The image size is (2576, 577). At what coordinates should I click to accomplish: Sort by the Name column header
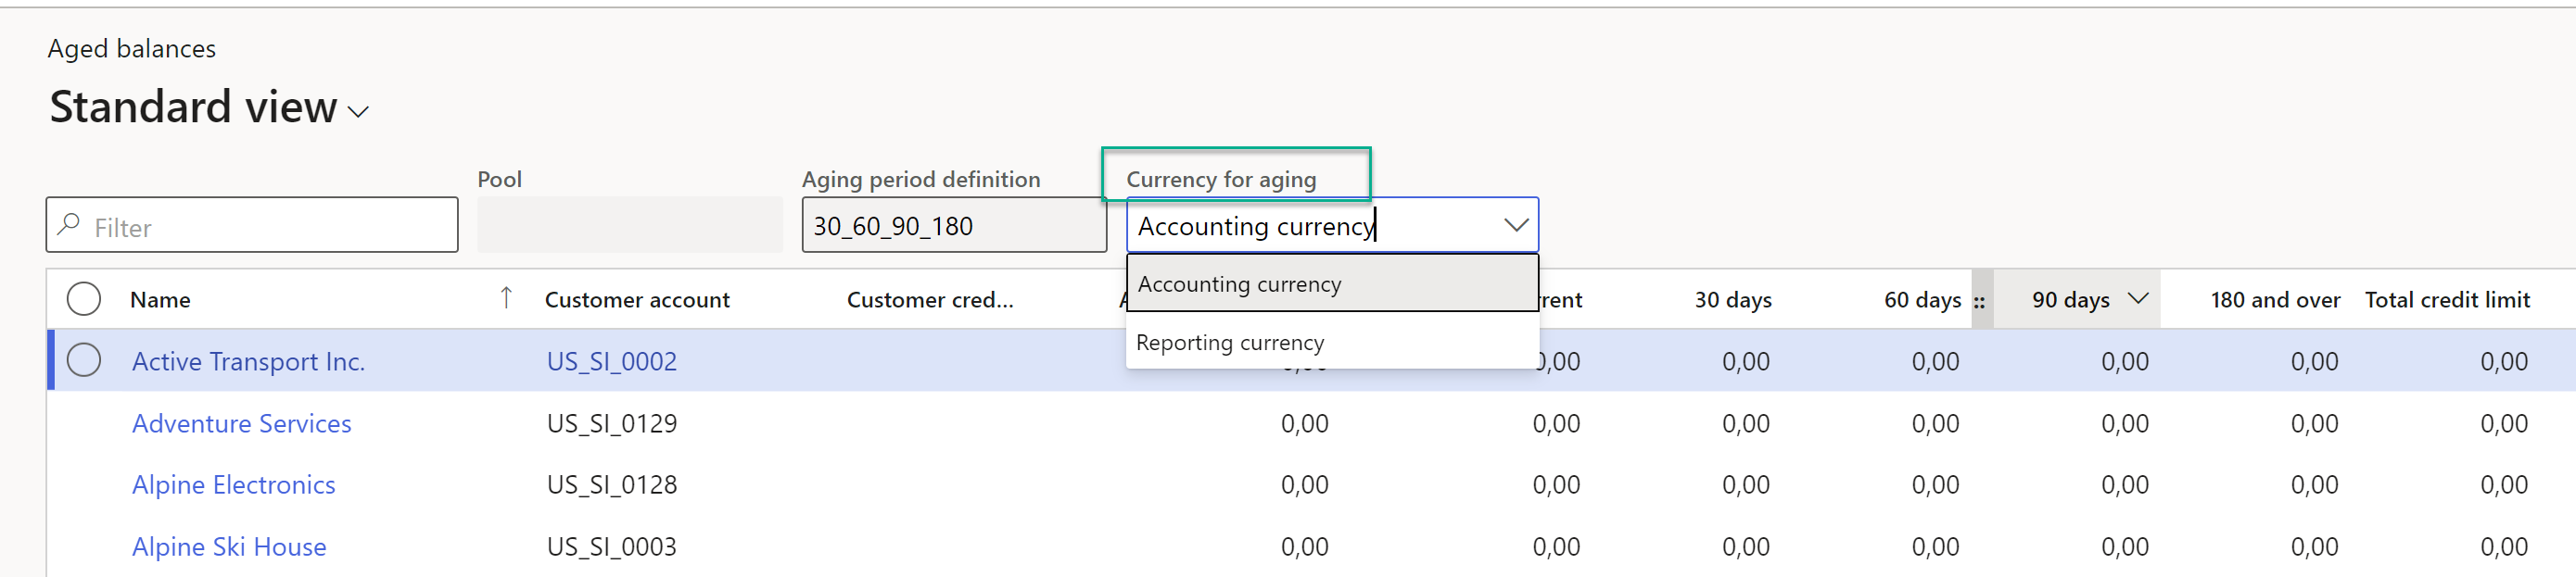tap(160, 300)
